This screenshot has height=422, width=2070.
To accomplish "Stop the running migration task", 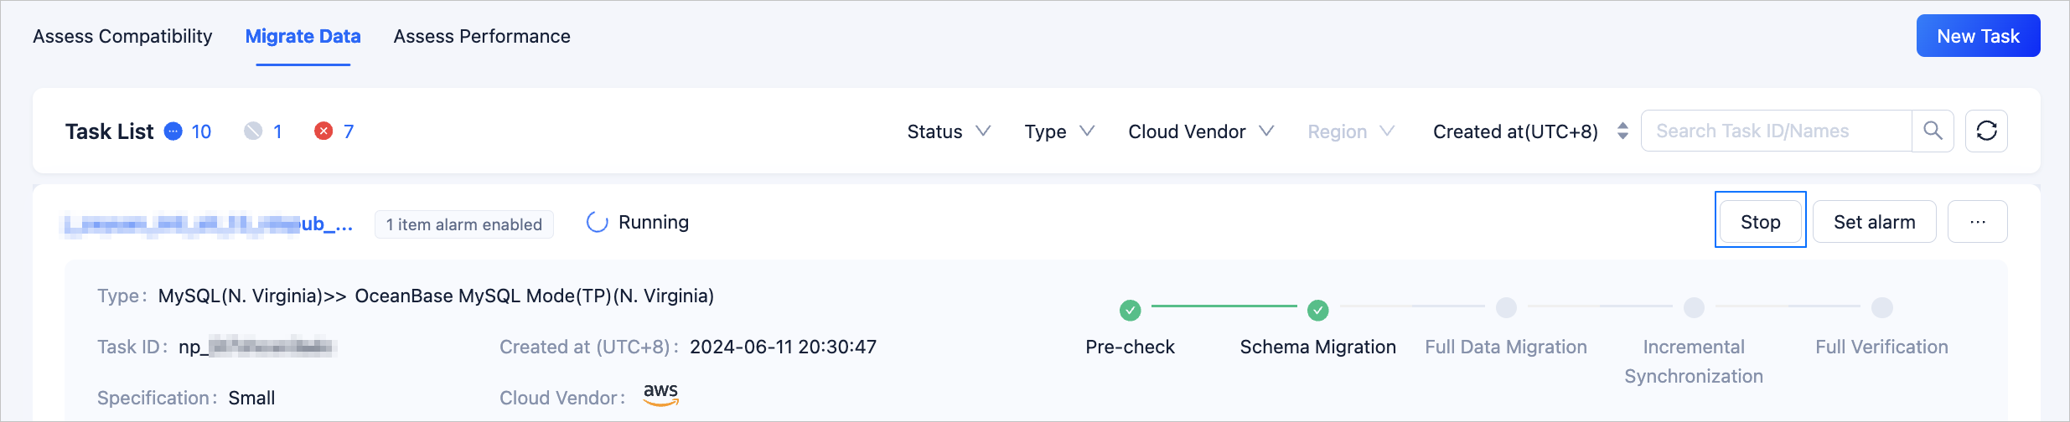I will click(x=1760, y=222).
